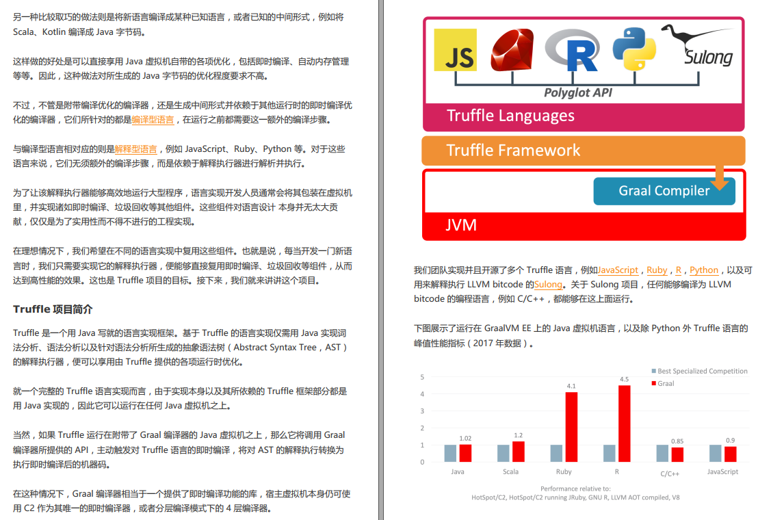This screenshot has height=520, width=758.
Task: Click the Python snake logo
Action: click(634, 49)
